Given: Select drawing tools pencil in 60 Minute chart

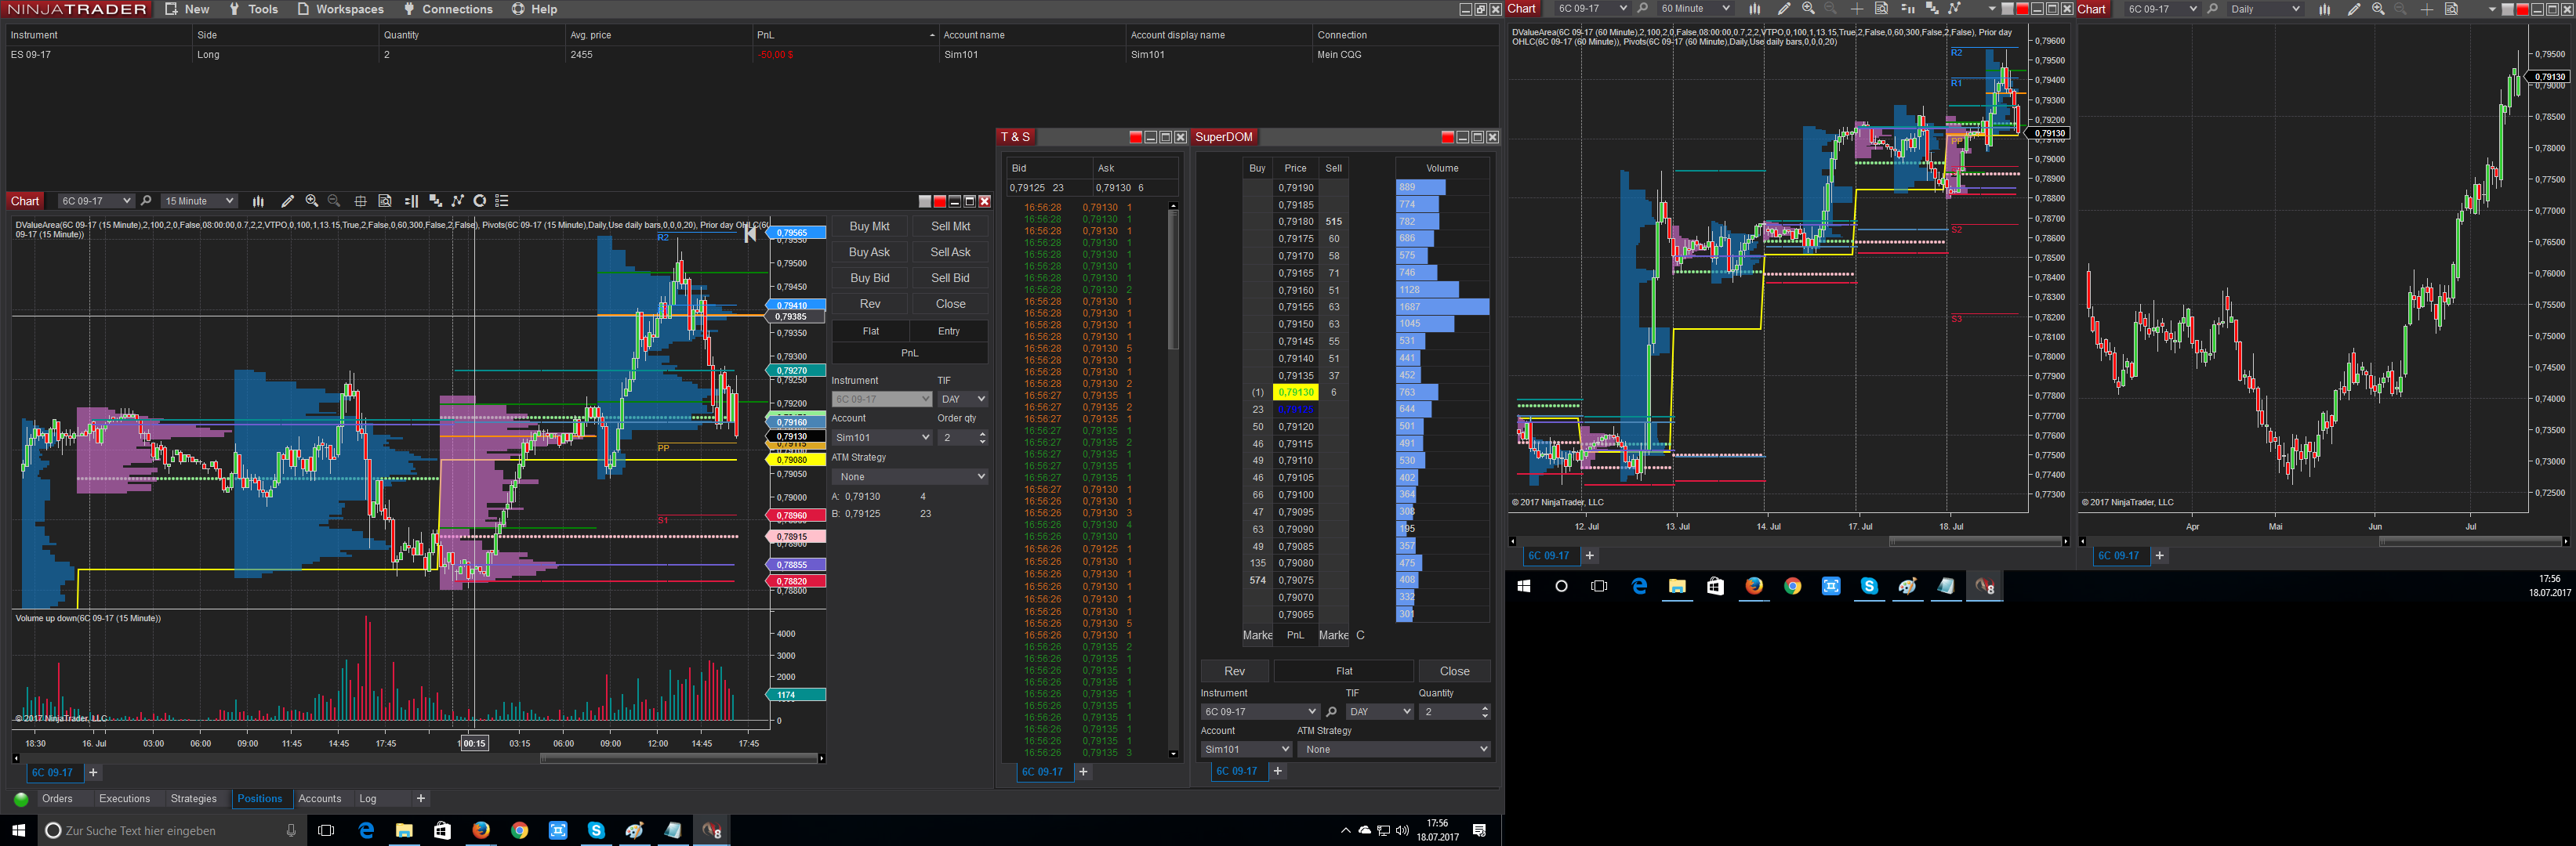Looking at the screenshot, I should [1784, 9].
